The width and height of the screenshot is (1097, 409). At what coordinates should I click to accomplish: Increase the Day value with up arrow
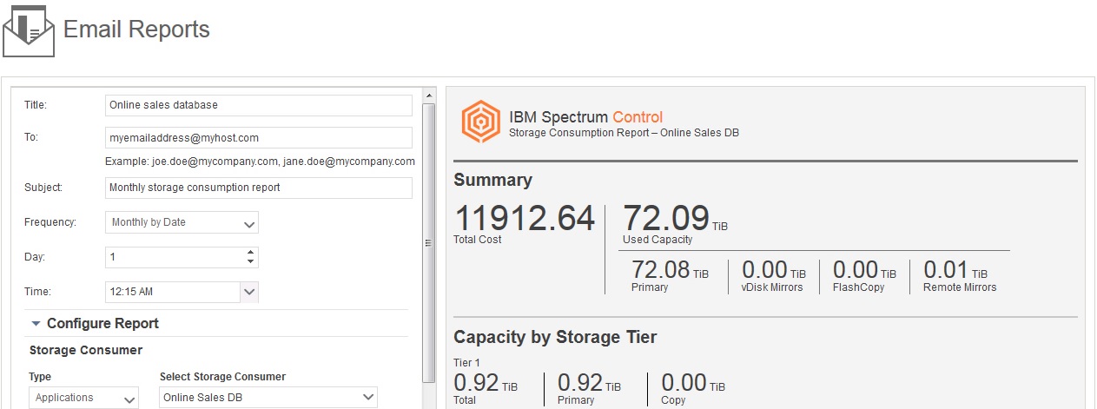[250, 253]
